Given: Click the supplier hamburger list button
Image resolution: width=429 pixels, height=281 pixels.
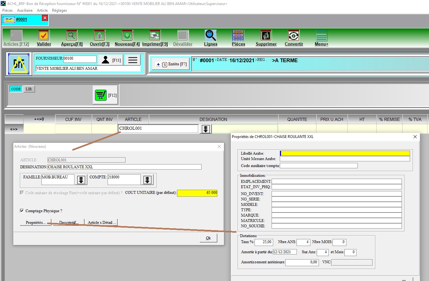Looking at the screenshot, I should (133, 60).
